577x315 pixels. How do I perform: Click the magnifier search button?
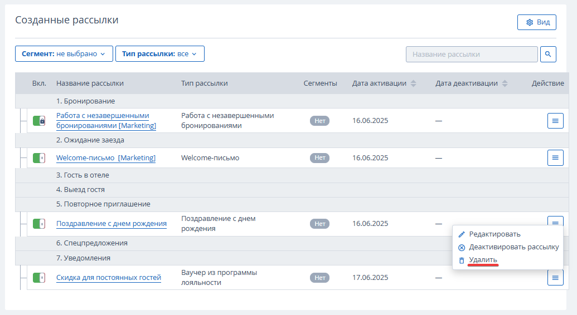548,54
